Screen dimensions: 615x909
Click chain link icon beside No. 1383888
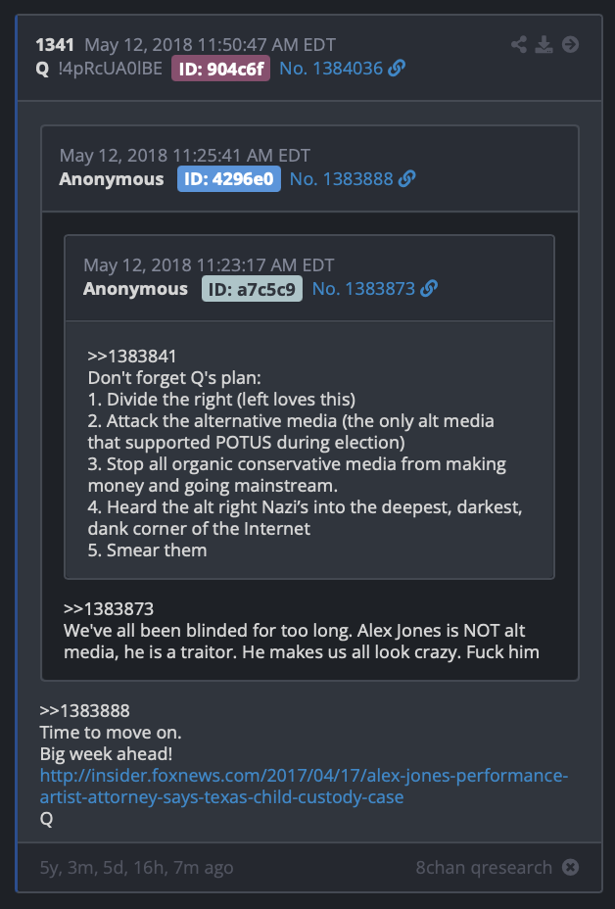point(407,179)
